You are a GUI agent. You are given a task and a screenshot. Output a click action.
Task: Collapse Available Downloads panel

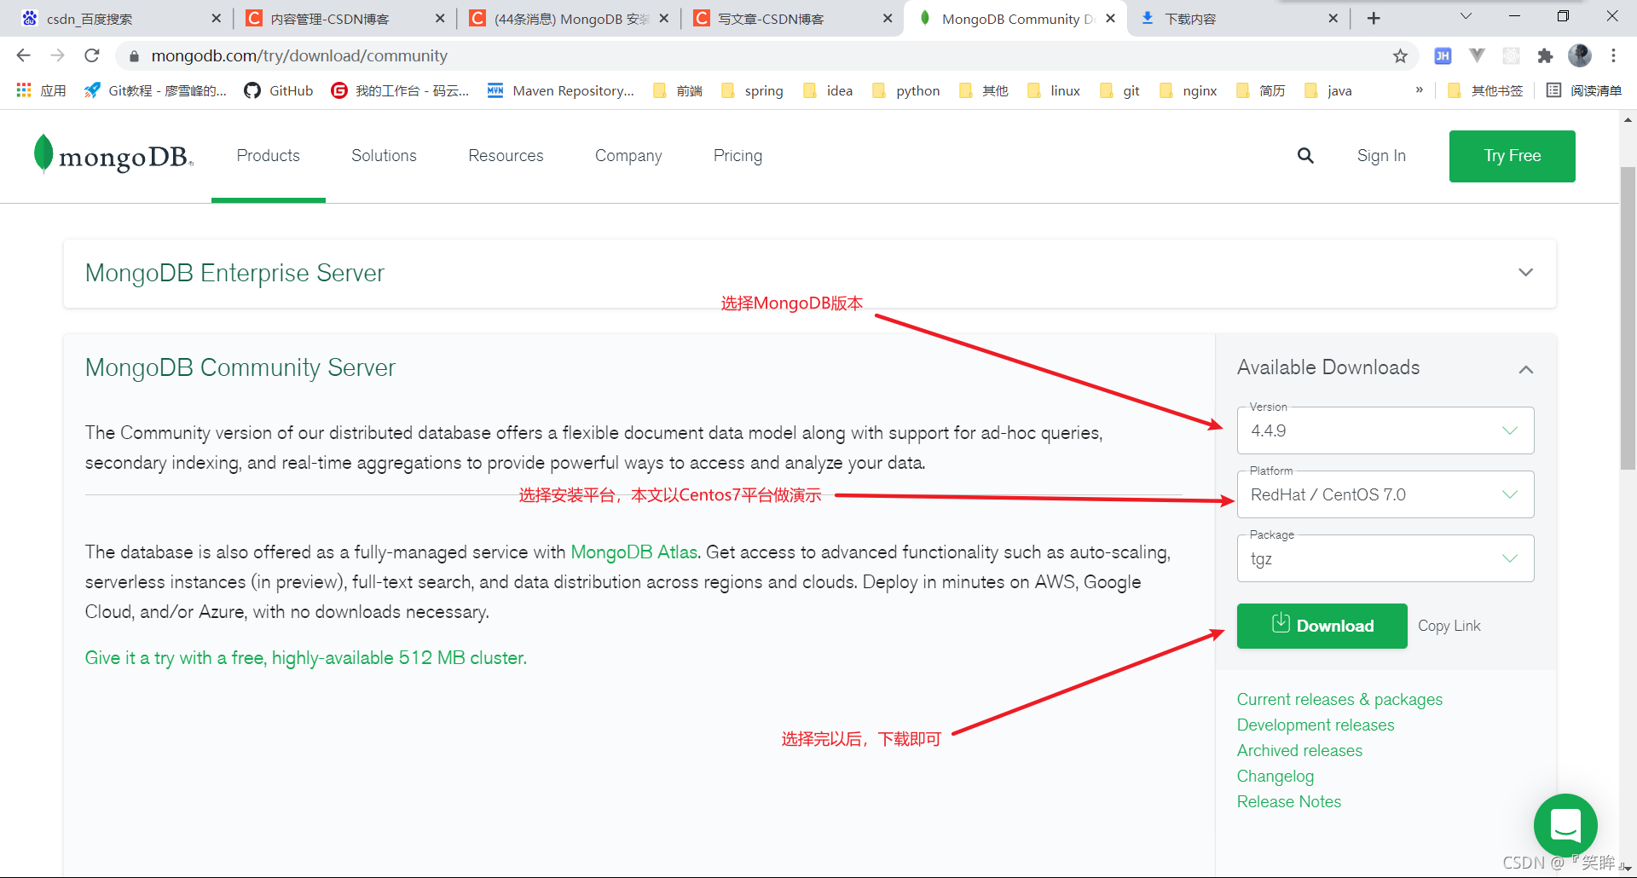coord(1525,369)
